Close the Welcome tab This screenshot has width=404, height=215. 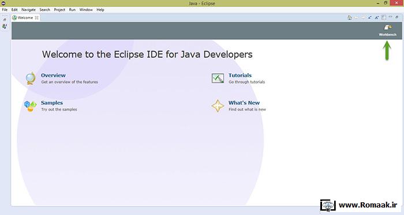[36, 18]
